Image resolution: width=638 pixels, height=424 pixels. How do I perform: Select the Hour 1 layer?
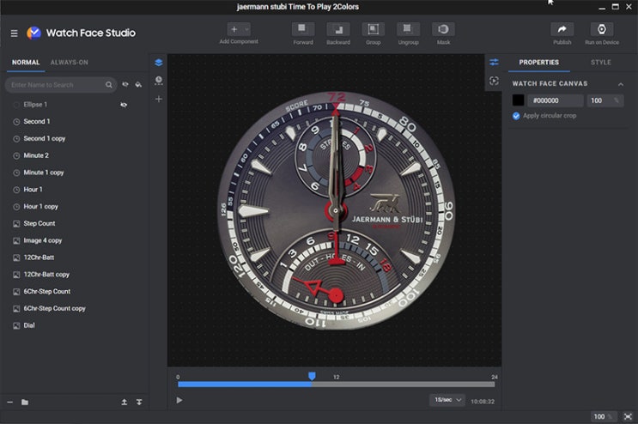click(x=33, y=190)
